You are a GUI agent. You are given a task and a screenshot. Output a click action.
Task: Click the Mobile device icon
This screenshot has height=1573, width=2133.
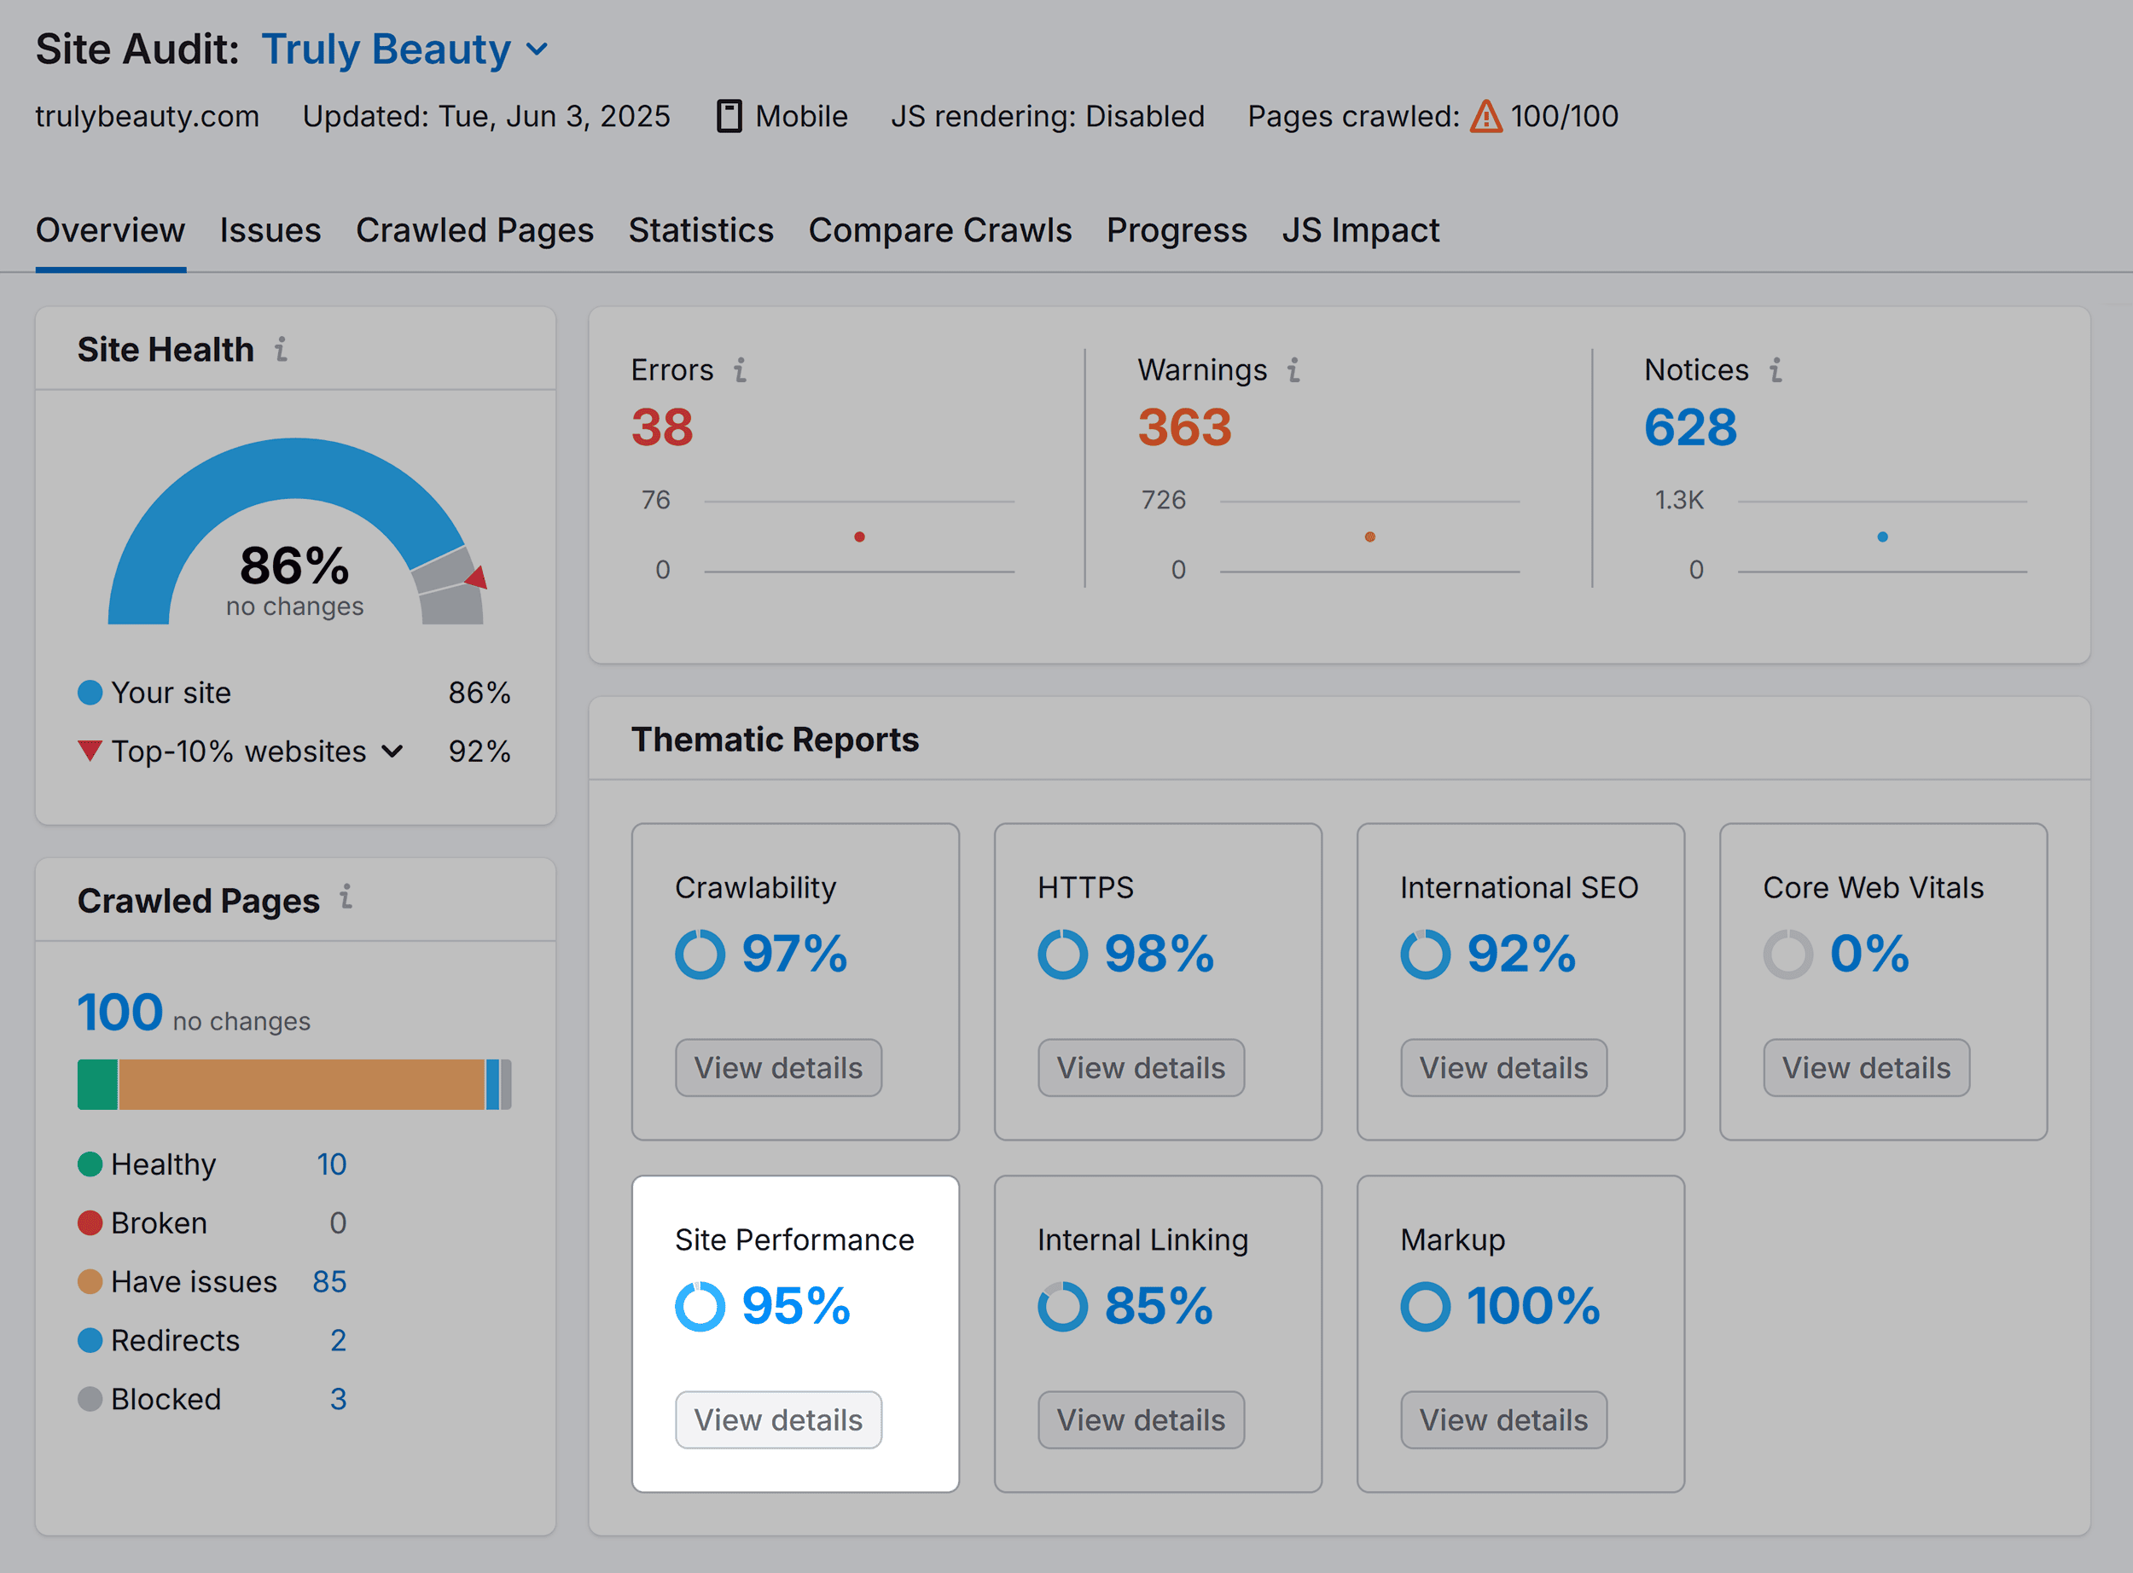coord(729,116)
